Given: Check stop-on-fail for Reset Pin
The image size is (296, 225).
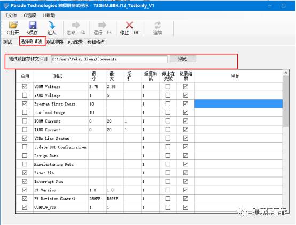Looking at the screenshot, I should coord(168,173).
